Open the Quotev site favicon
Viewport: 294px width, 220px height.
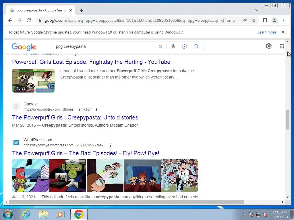point(16,107)
